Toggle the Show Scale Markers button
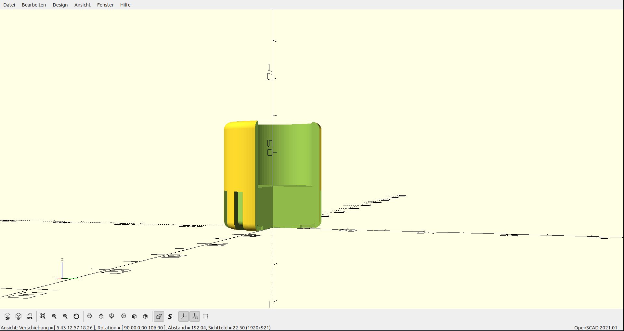624x331 pixels. [x=195, y=316]
